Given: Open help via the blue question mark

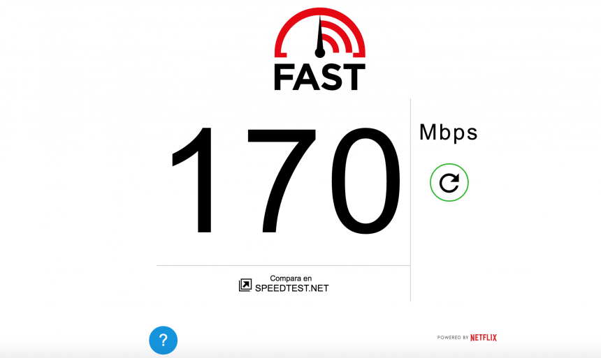Looking at the screenshot, I should [164, 340].
